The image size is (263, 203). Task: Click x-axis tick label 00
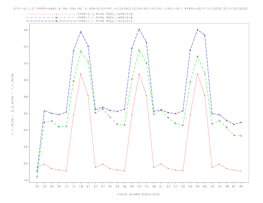37,186
